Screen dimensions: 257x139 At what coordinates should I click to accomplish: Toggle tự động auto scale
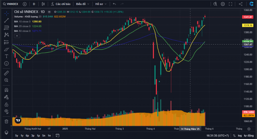(249, 136)
